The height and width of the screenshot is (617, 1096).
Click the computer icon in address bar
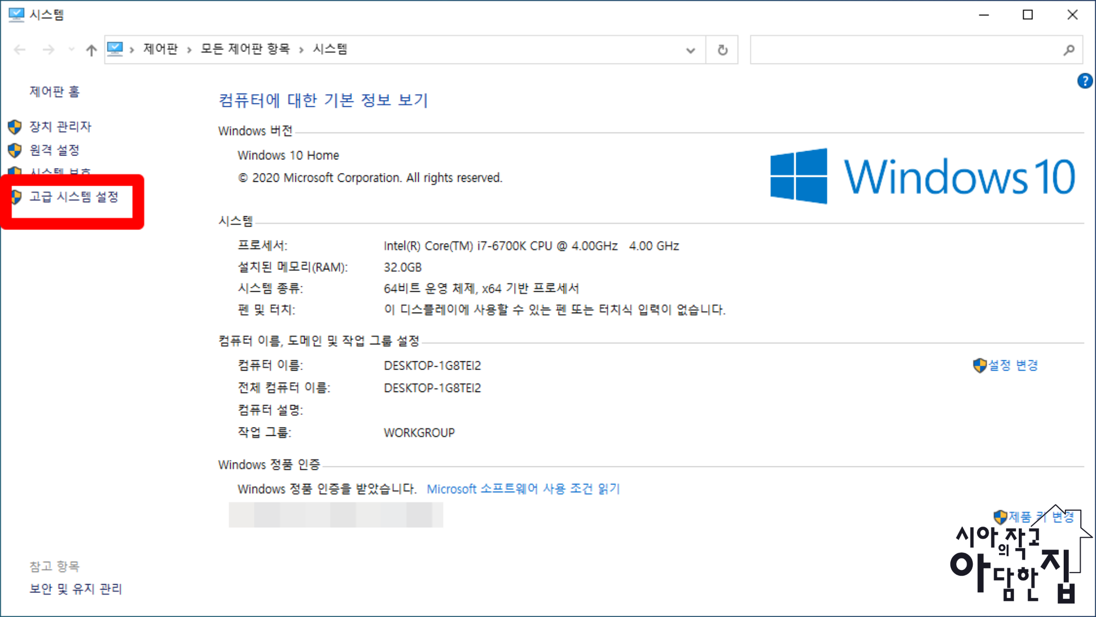click(115, 49)
